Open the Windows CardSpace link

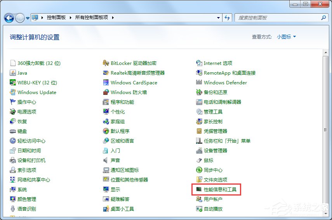pos(134,83)
